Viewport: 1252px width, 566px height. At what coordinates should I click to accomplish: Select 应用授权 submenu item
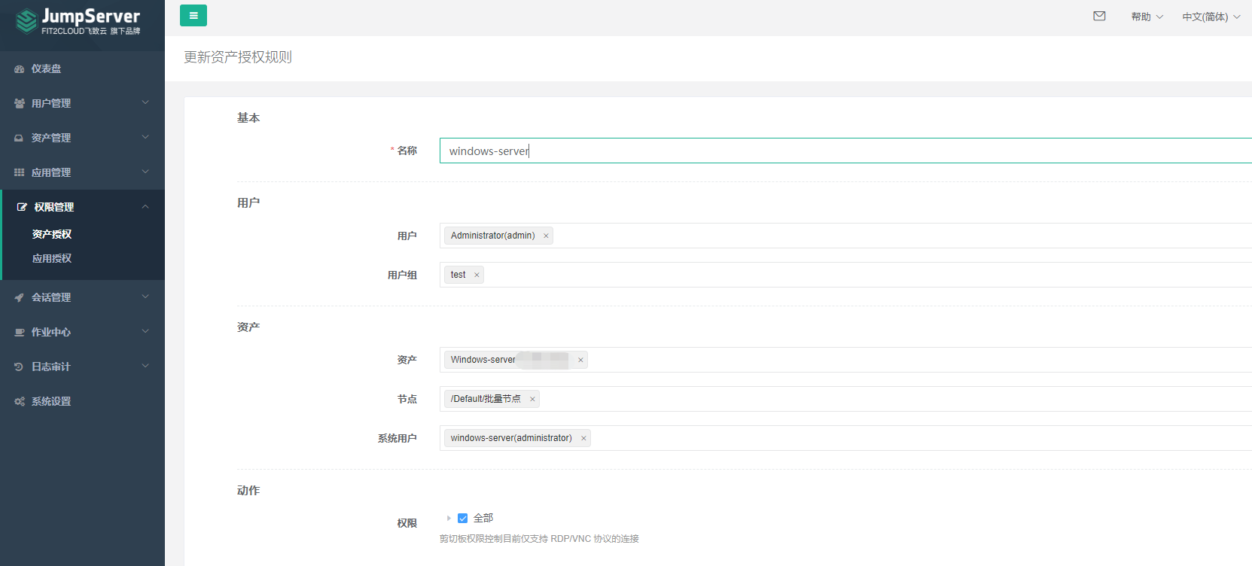(x=52, y=258)
